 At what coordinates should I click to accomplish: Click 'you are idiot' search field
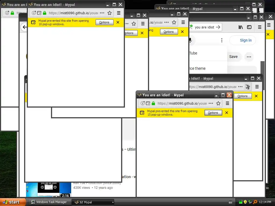coord(204,27)
